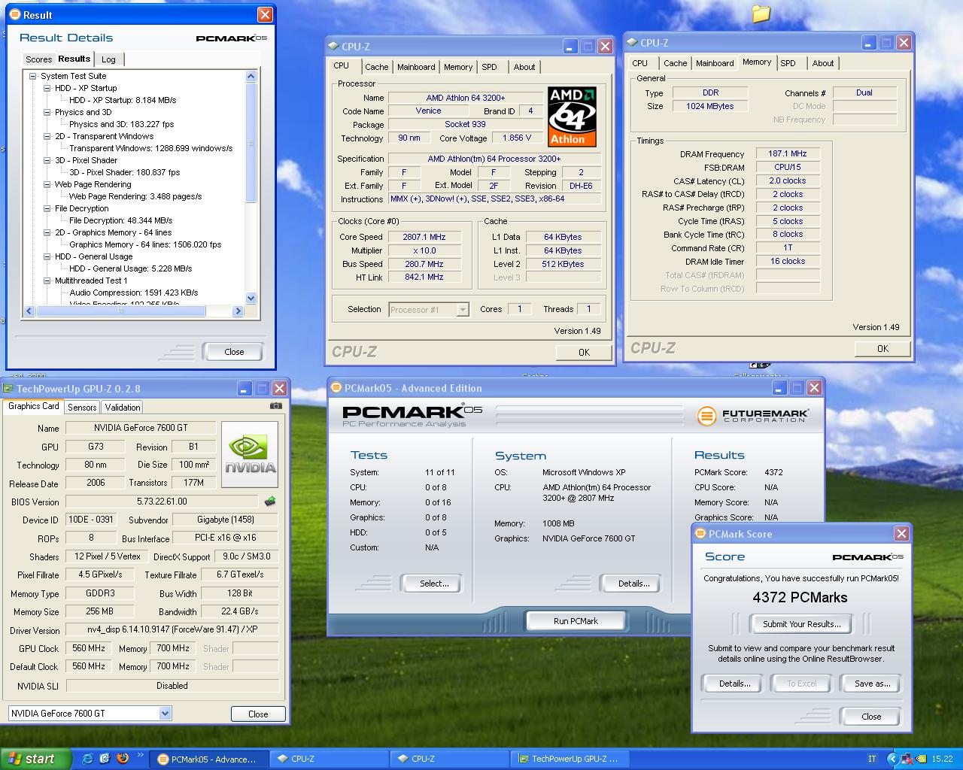Click the IT language indicator
Image resolution: width=963 pixels, height=770 pixels.
[x=872, y=759]
